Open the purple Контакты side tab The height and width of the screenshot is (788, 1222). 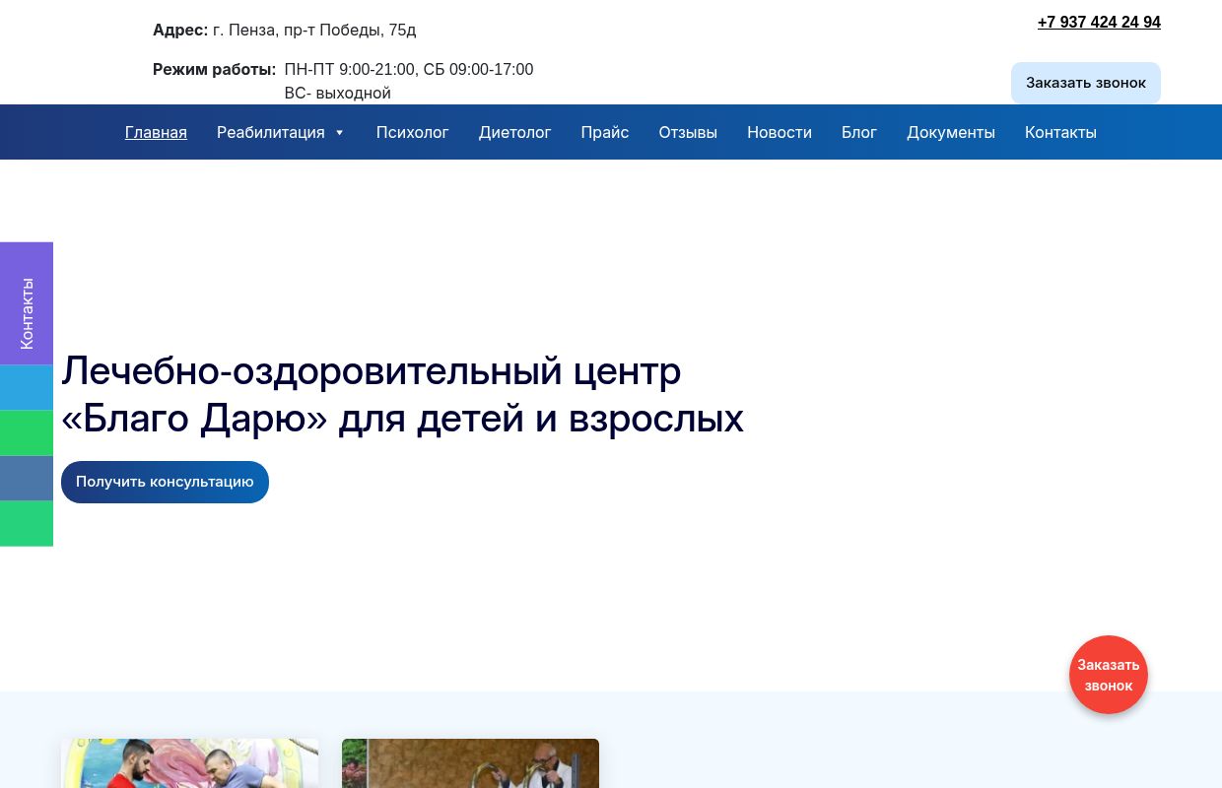(x=27, y=303)
